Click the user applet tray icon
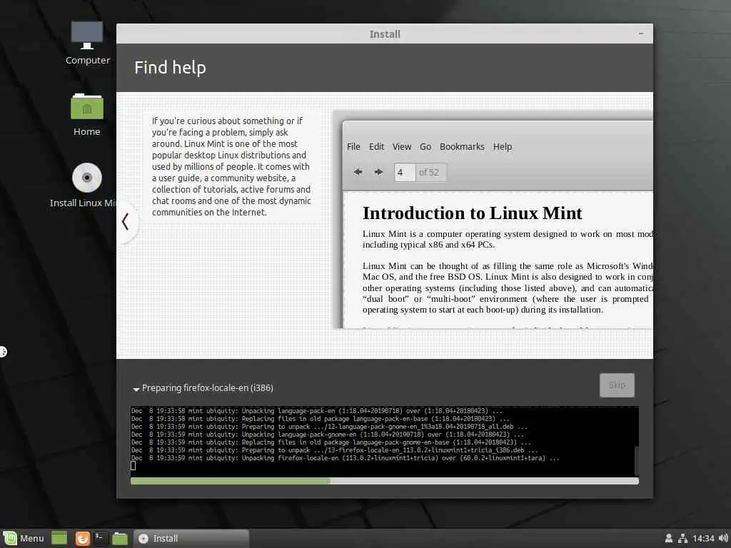This screenshot has height=548, width=731. click(x=668, y=538)
